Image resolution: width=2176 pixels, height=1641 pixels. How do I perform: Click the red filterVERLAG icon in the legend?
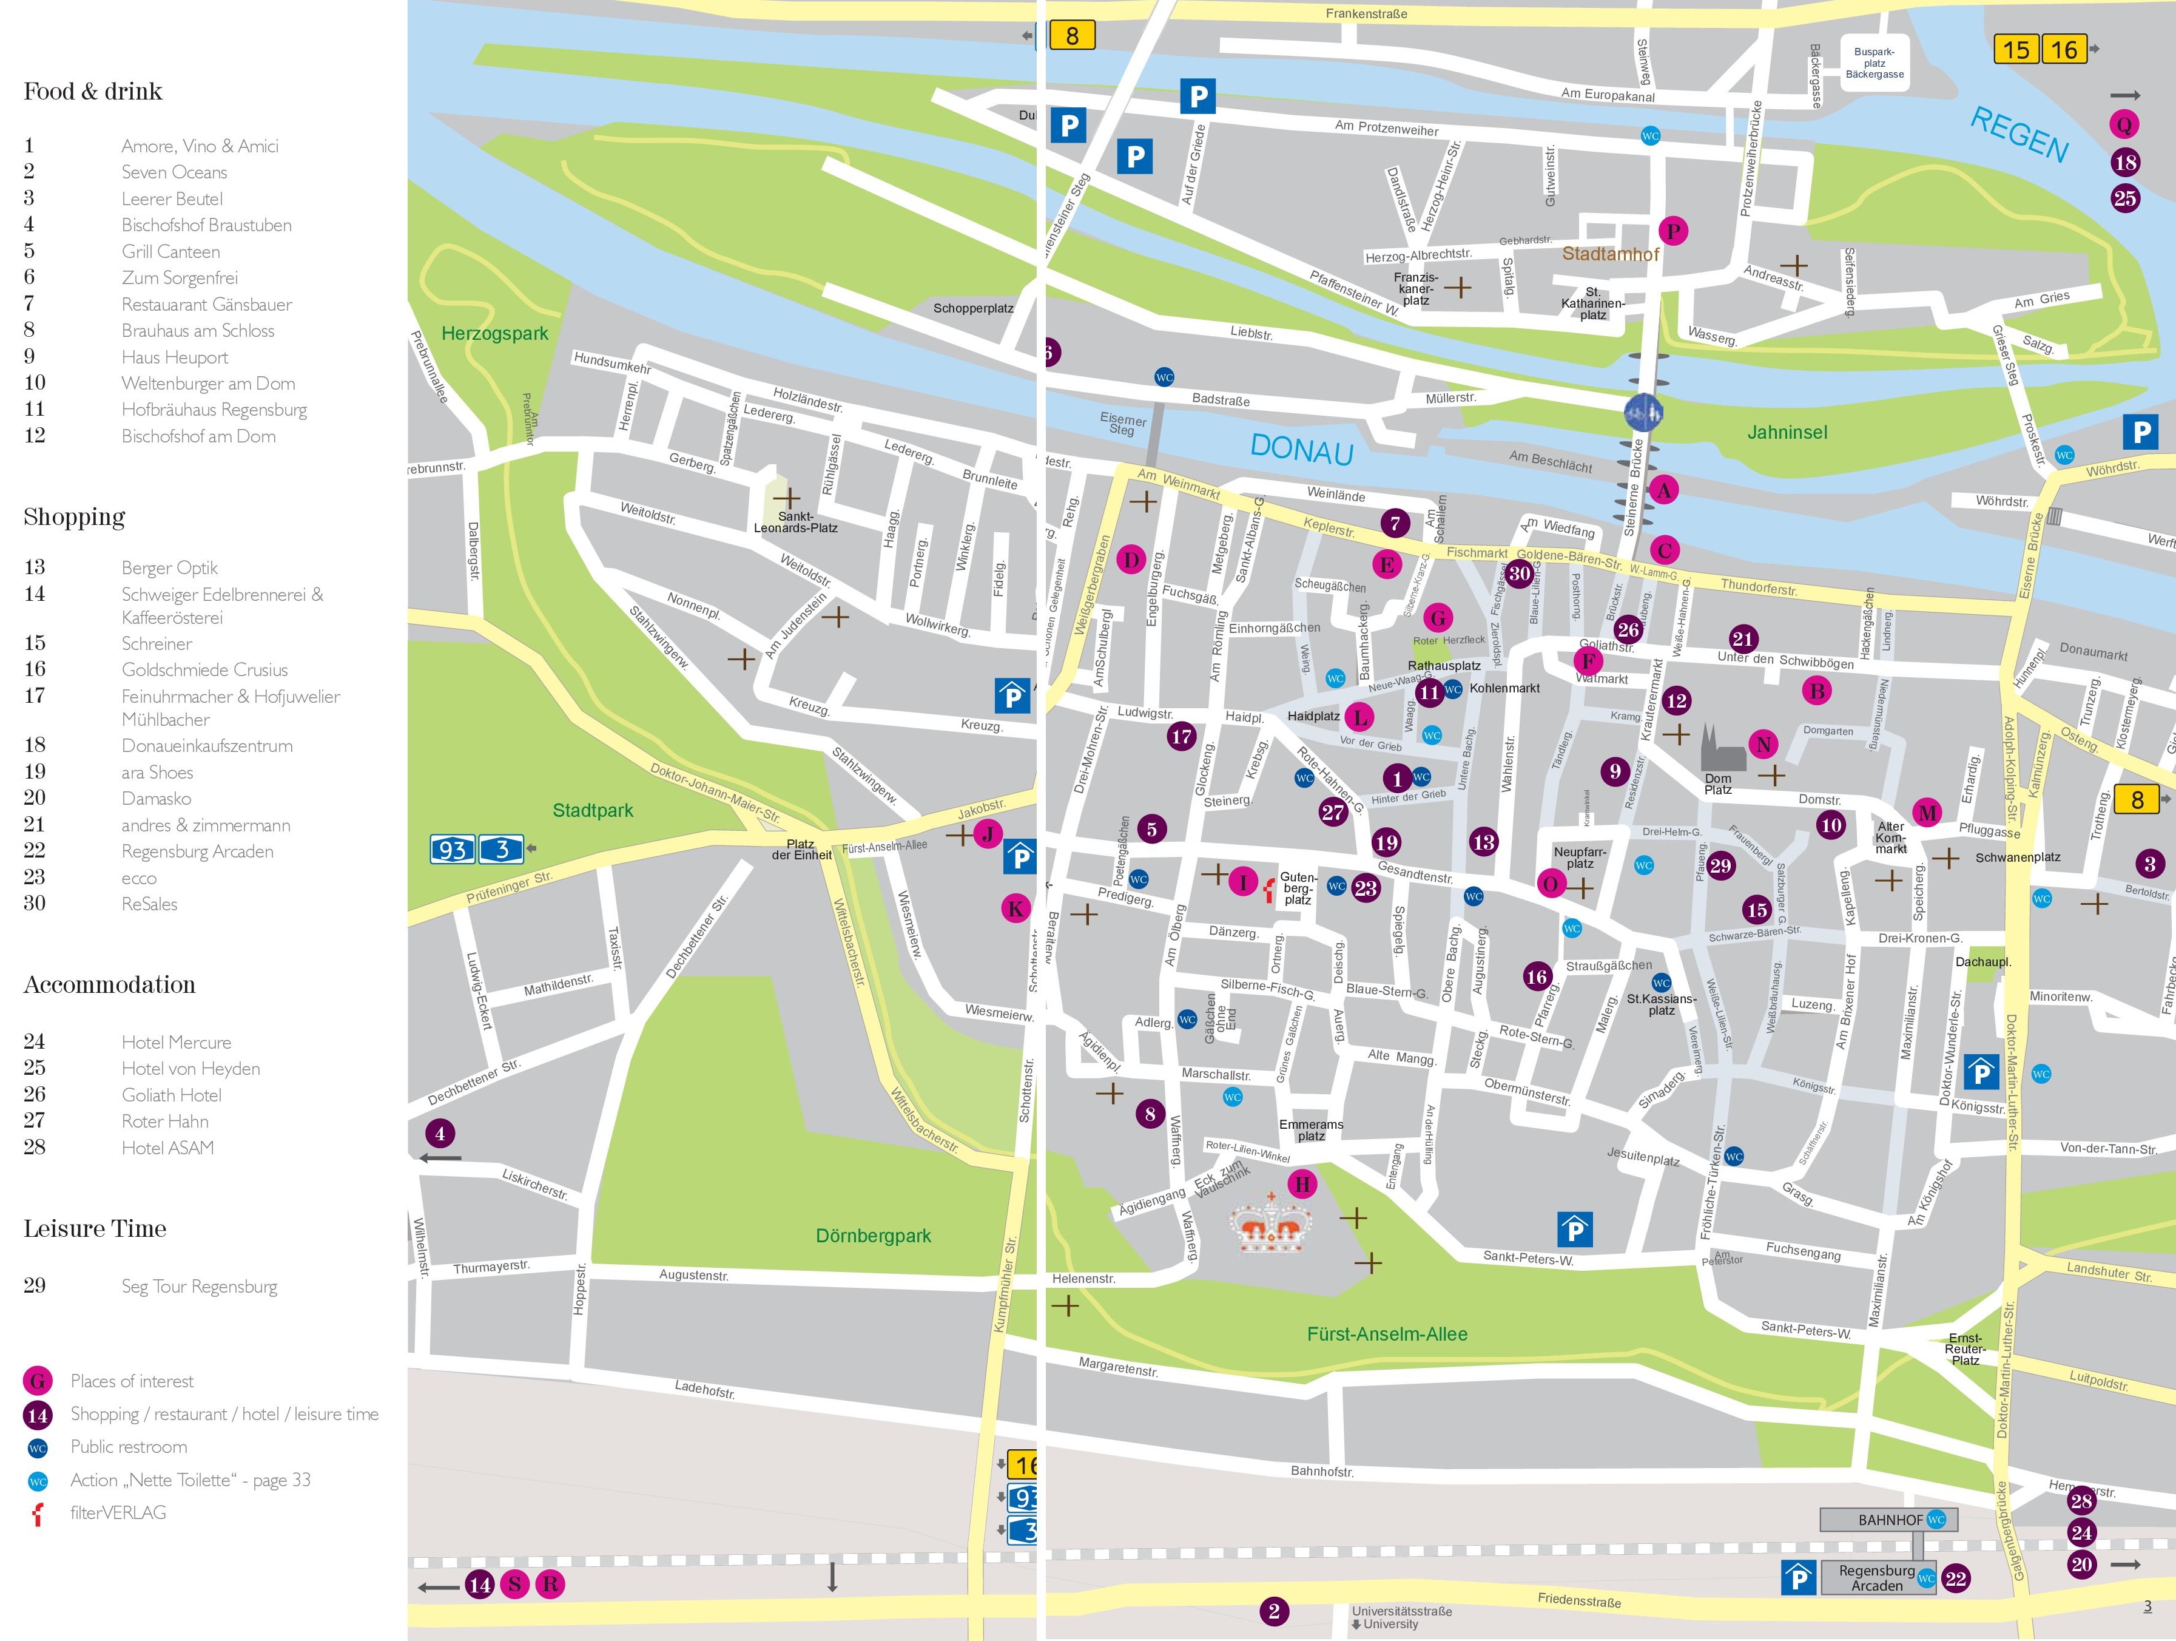38,1513
